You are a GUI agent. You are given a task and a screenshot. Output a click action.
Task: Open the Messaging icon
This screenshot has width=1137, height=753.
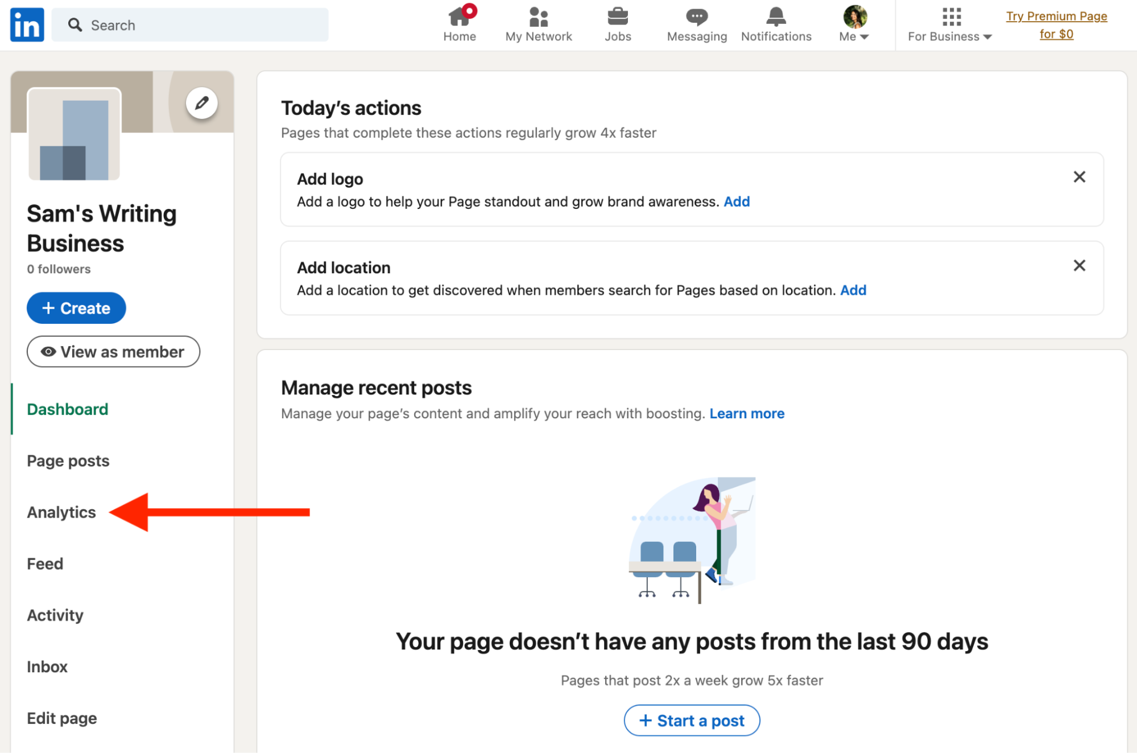[696, 17]
